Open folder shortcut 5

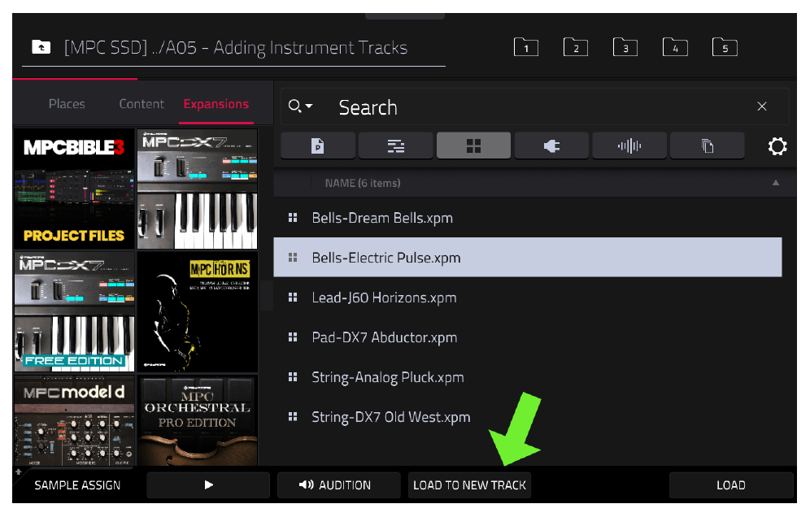(x=725, y=47)
